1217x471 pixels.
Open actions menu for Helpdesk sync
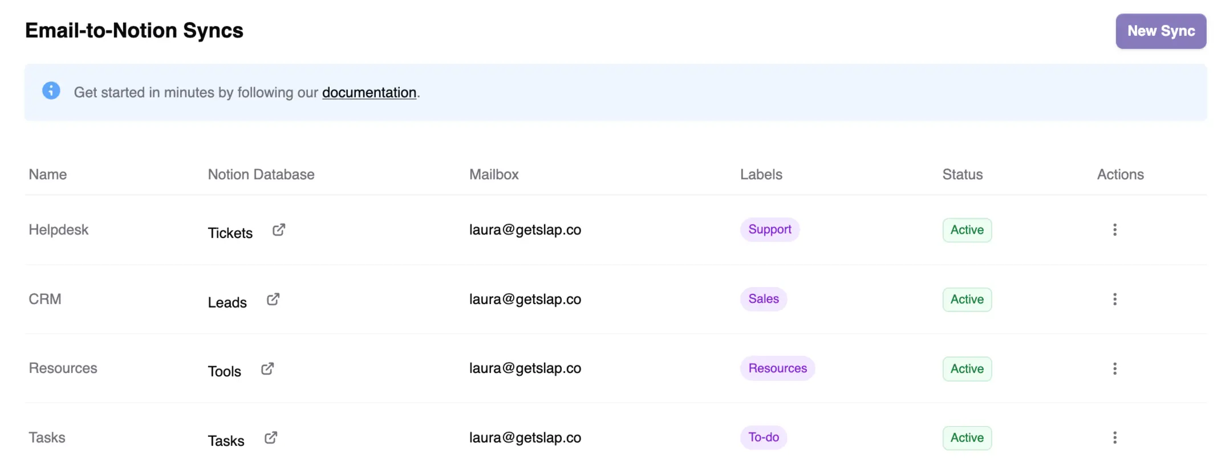(1114, 230)
